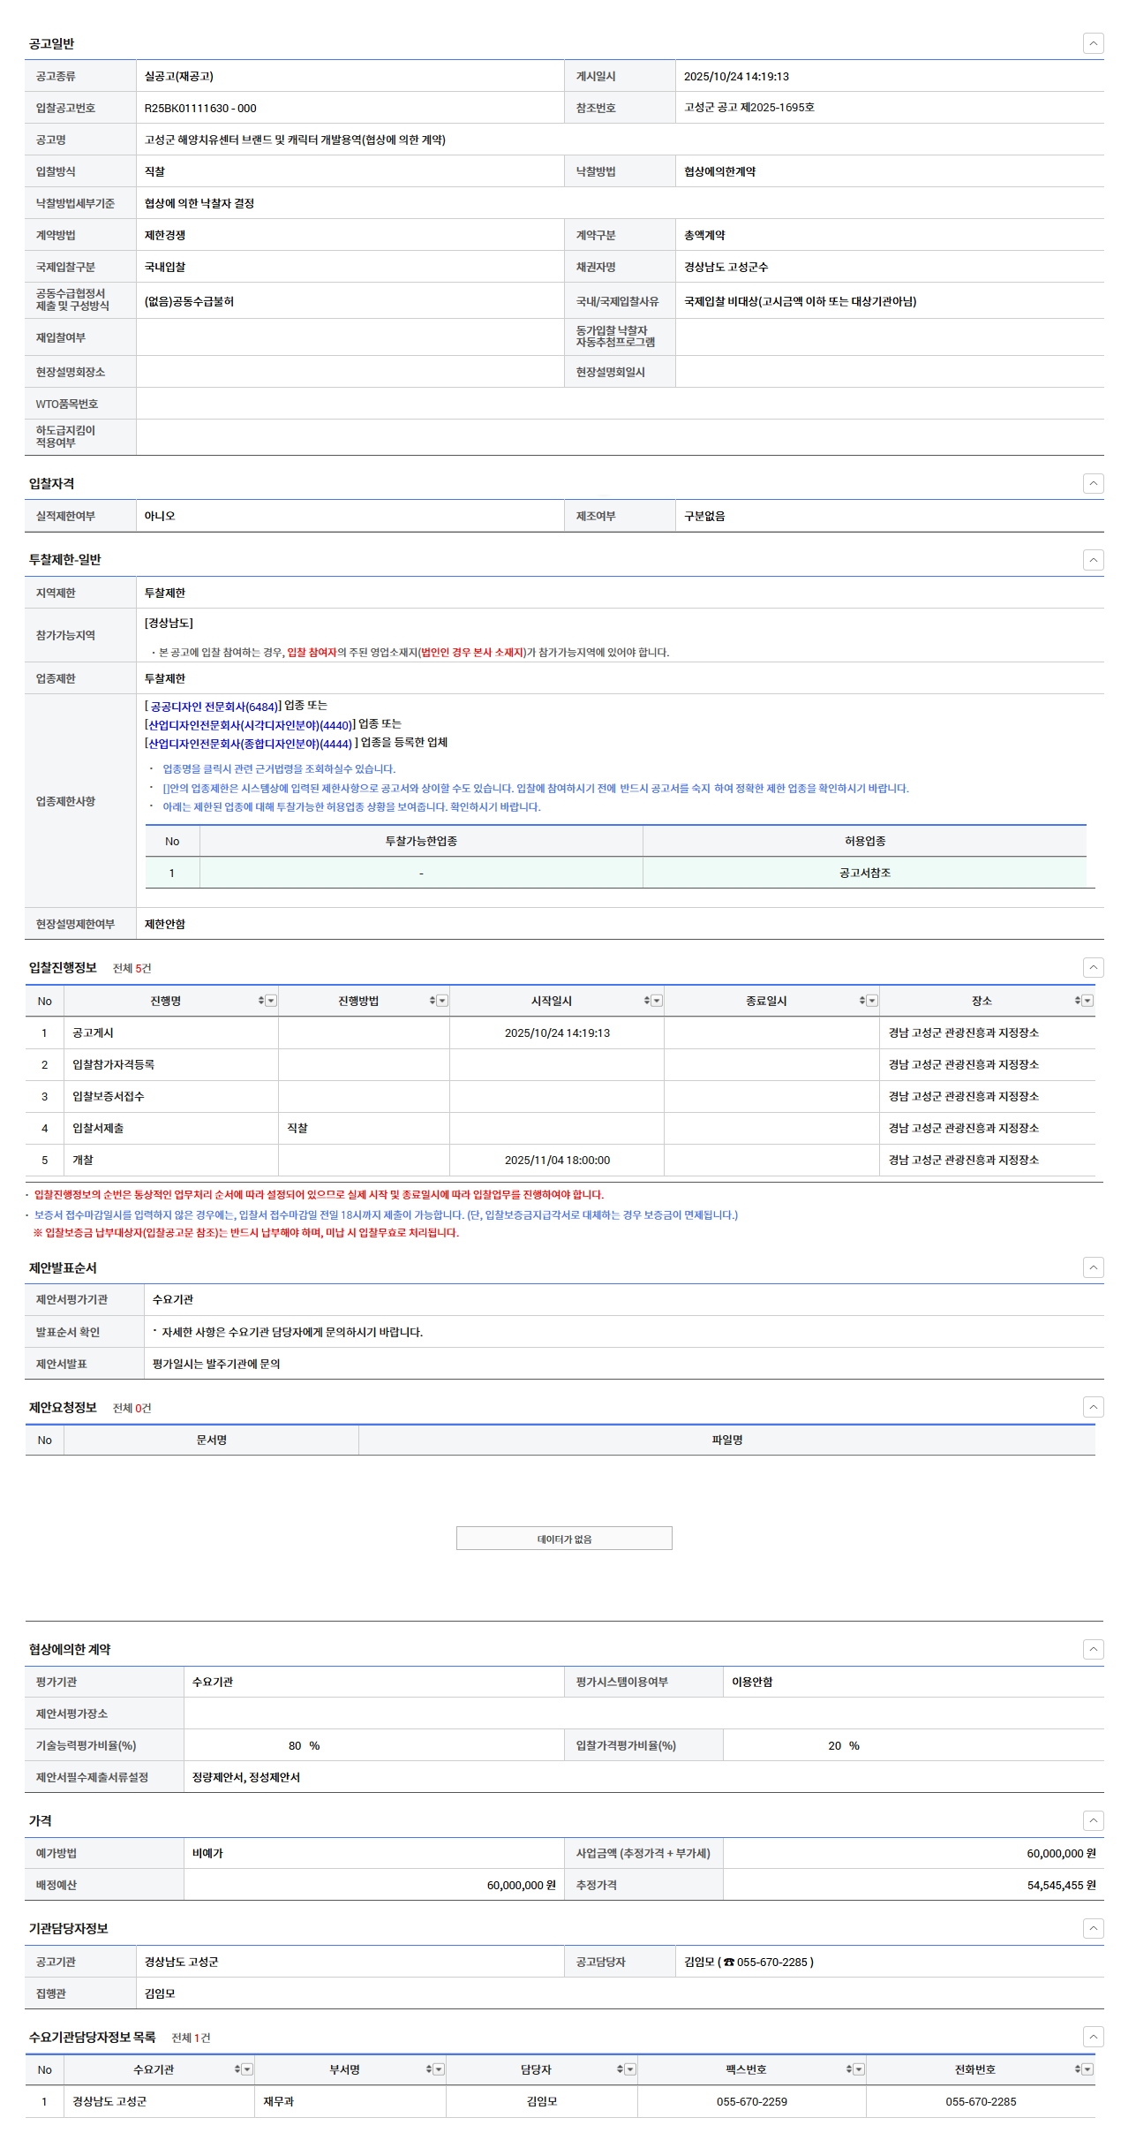Image resolution: width=1136 pixels, height=2148 pixels.
Task: Collapse the 입찰자격 section
Action: tap(1093, 483)
